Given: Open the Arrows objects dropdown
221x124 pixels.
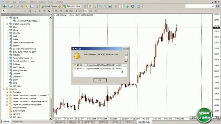Looking at the screenshot, I should coord(49,11).
